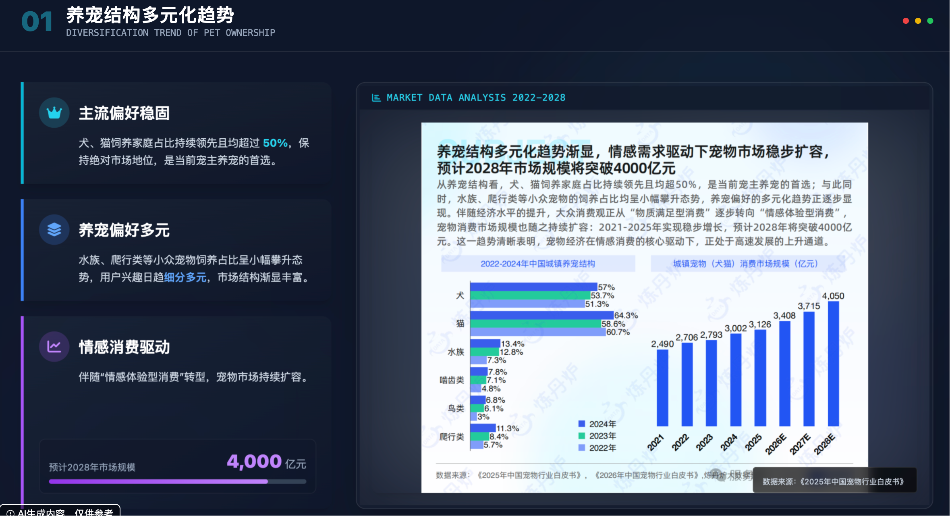Click the highlighted 细分多元 text

185,277
